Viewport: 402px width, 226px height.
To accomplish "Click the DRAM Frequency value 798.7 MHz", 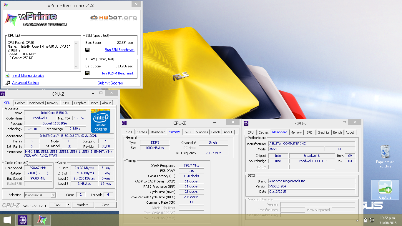I will (x=191, y=165).
